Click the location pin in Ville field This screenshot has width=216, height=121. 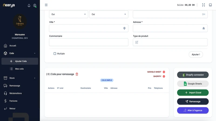click(124, 28)
